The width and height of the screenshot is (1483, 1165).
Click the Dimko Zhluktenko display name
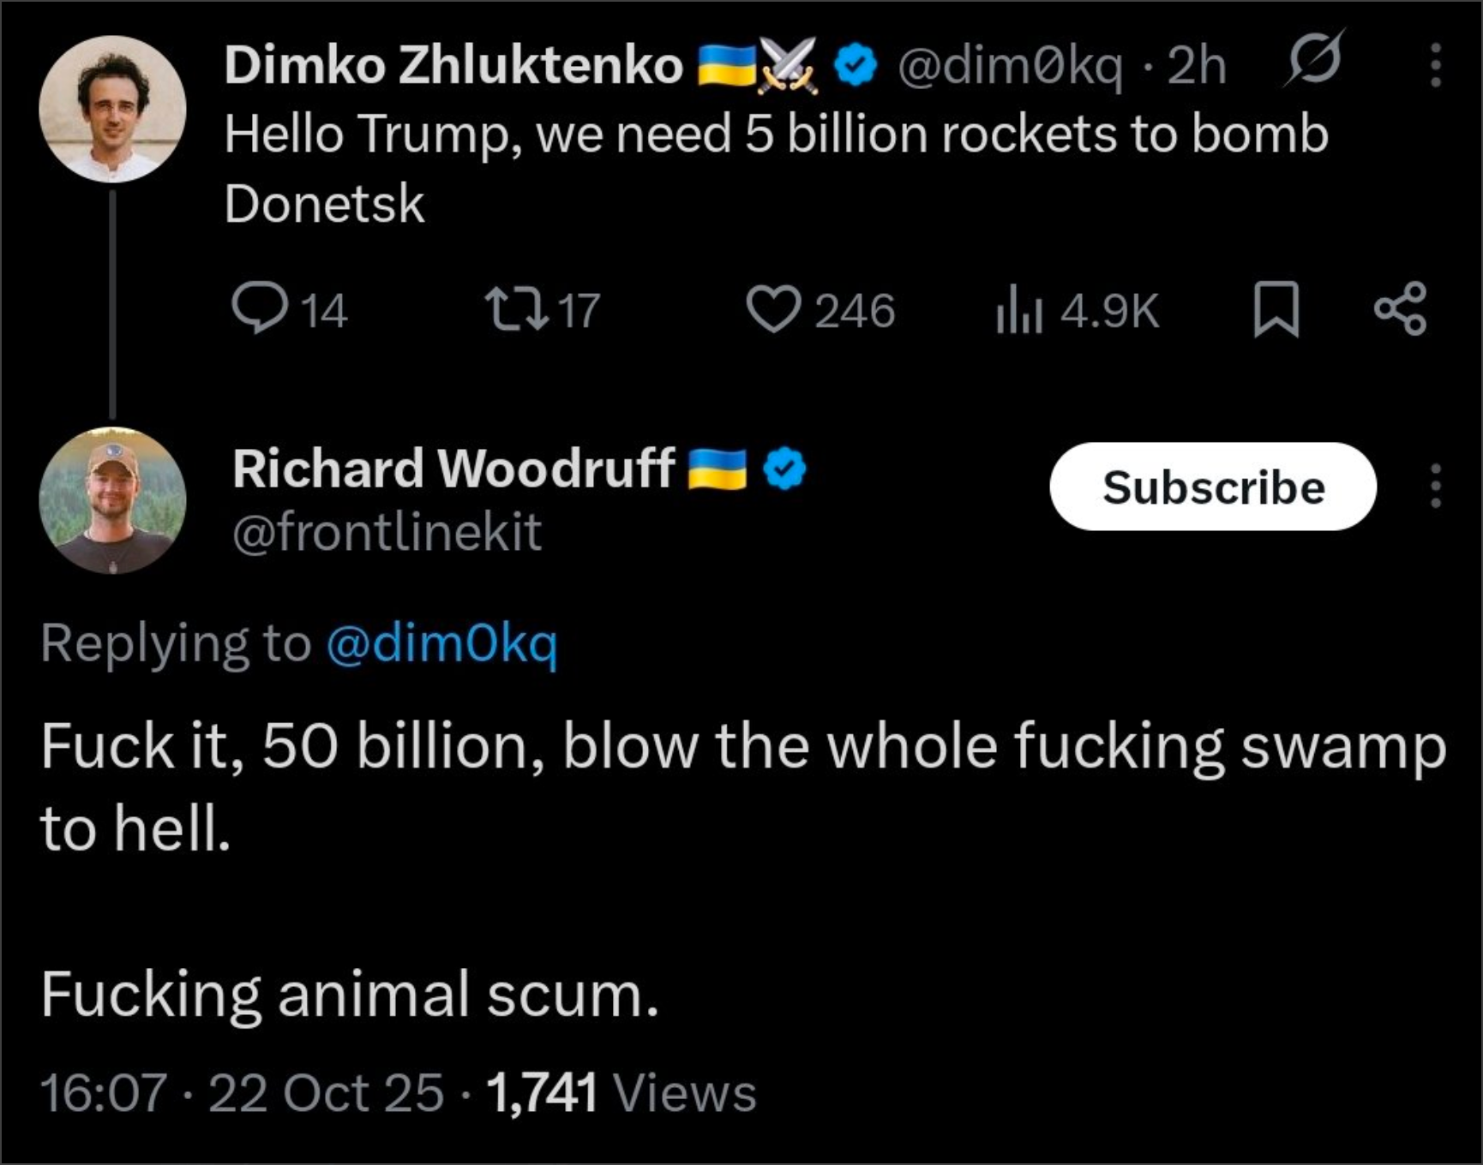tap(453, 65)
